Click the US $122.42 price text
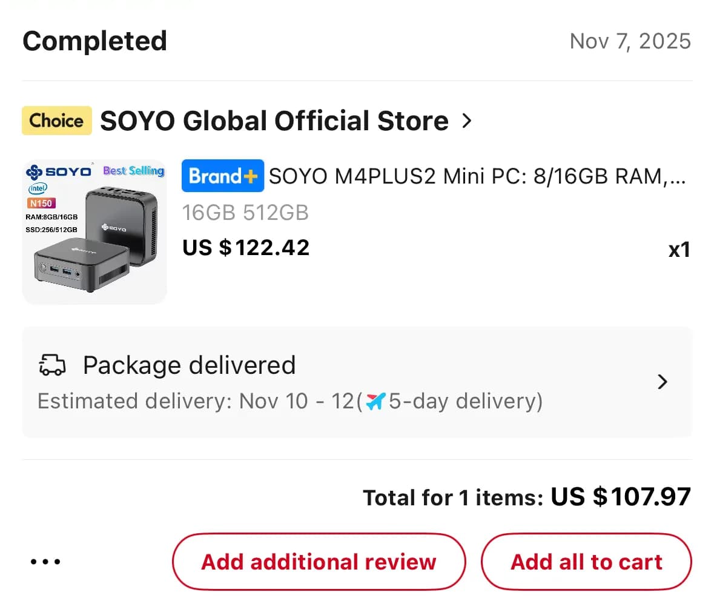714x615 pixels. [245, 247]
